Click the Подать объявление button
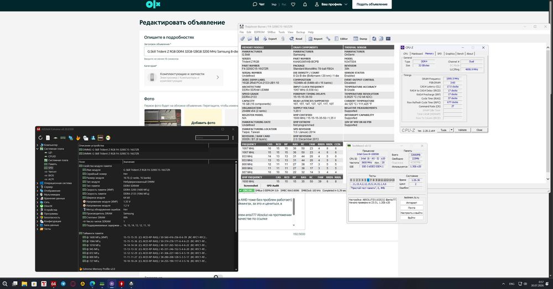Image resolution: width=553 pixels, height=289 pixels. [372, 4]
